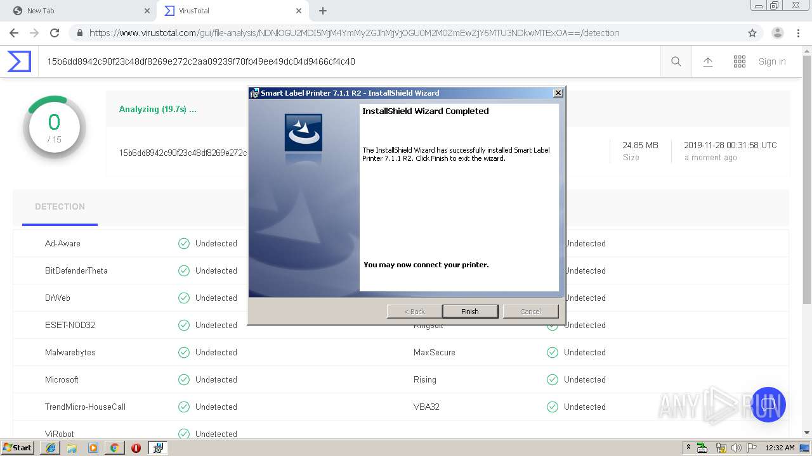Viewport: 812px width, 456px height.
Task: Focus the VirusTotal hash search field
Action: (x=349, y=61)
